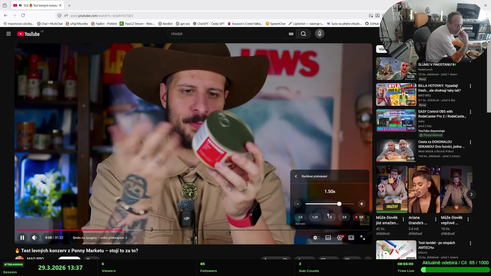Reload the current page
Viewport: 491px width, 276px height.
pos(23,15)
